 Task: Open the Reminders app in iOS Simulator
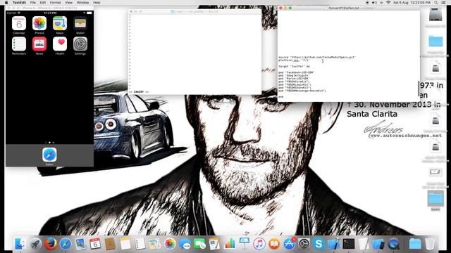[19, 44]
